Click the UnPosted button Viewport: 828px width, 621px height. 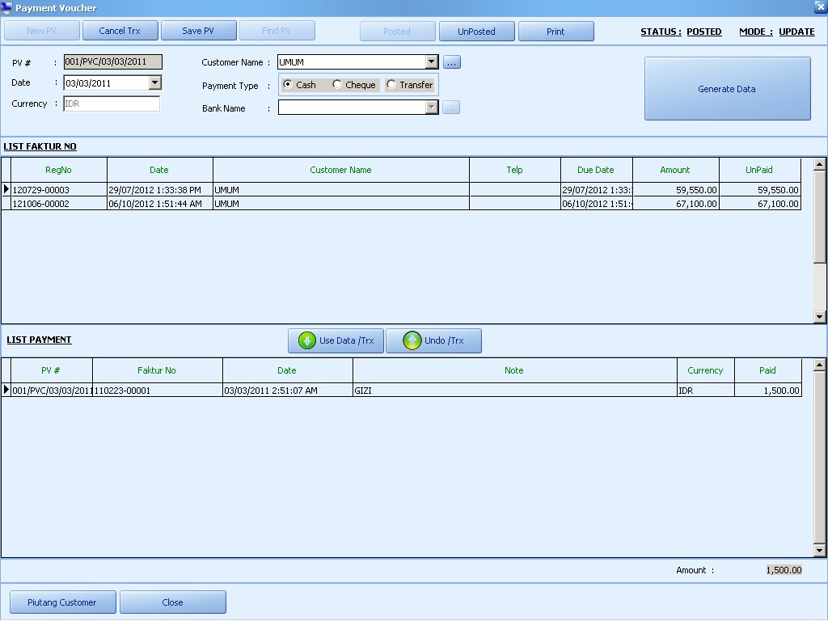pos(476,32)
